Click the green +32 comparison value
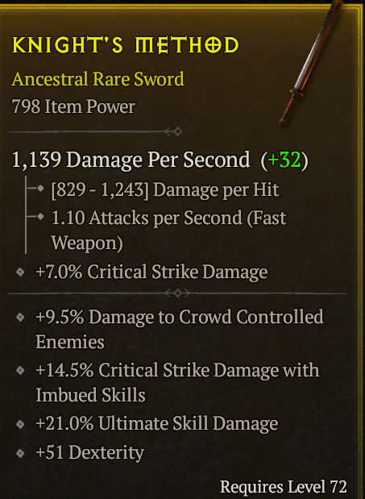Image resolution: width=365 pixels, height=499 pixels. (x=284, y=160)
